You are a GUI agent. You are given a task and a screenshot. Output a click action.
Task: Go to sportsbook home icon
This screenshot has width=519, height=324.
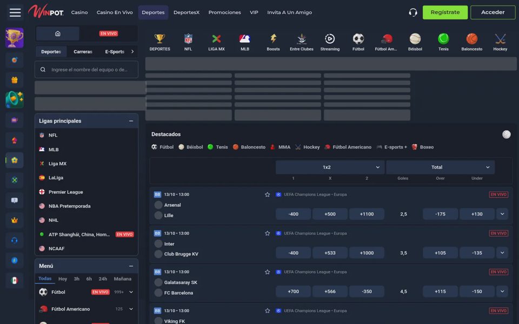coord(58,33)
